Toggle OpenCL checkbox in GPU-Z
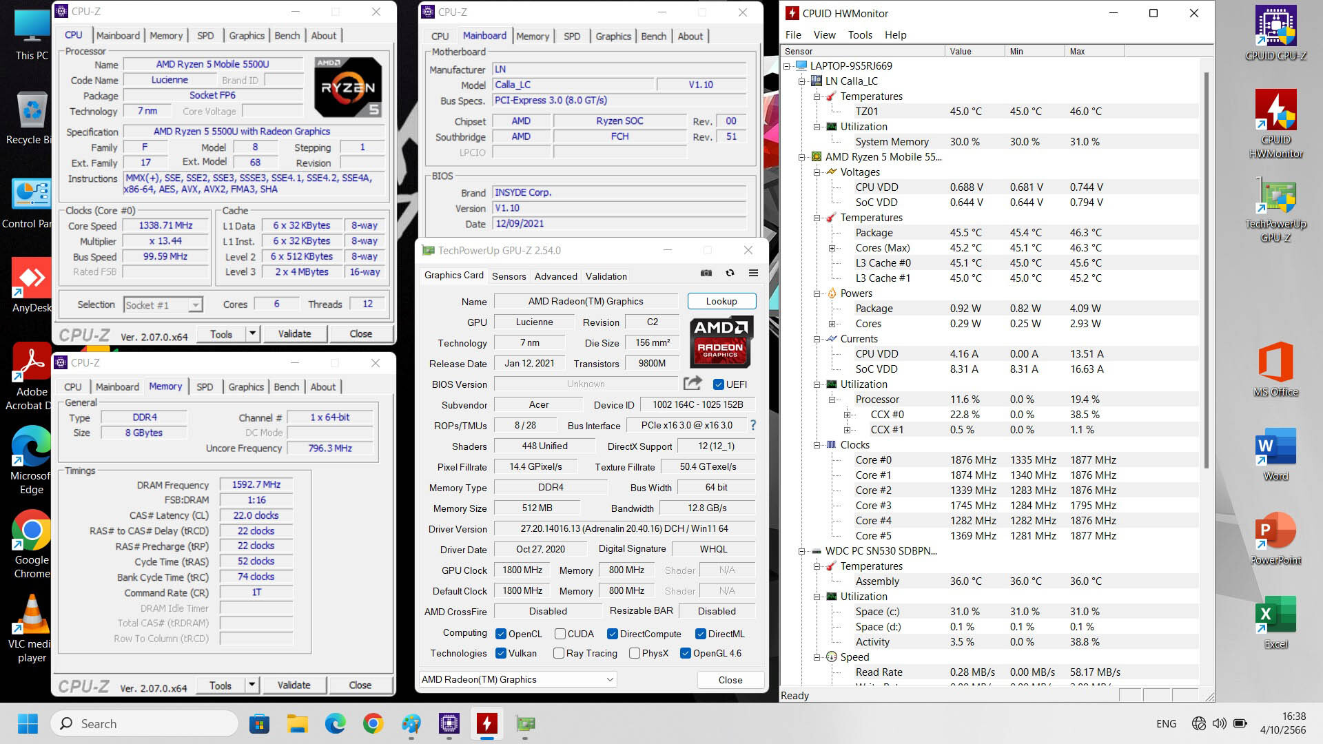 click(502, 634)
